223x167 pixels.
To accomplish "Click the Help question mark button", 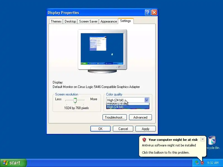I will click(x=148, y=13).
